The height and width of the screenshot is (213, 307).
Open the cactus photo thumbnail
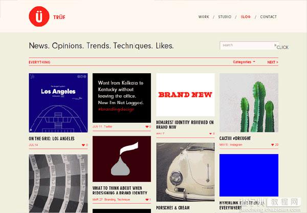pyautogui.click(x=249, y=103)
